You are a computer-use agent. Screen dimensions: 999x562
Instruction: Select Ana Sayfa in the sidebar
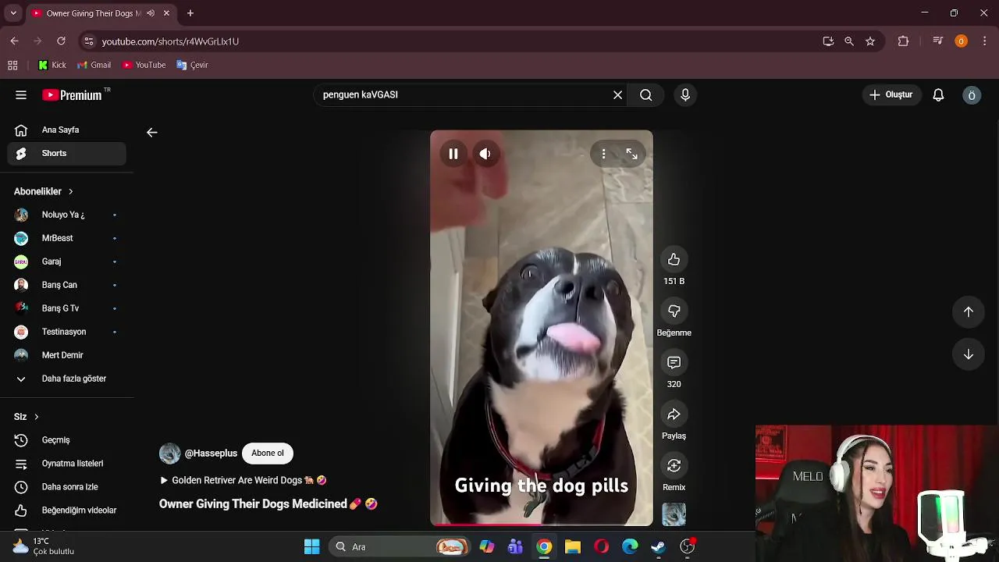[x=67, y=130]
